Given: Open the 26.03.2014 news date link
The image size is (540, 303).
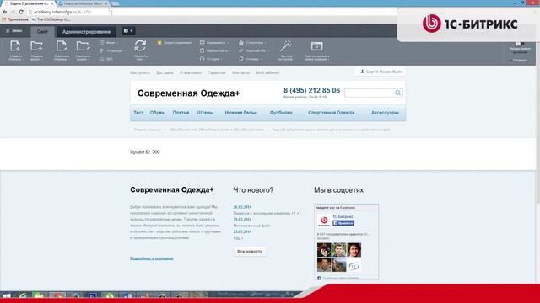Looking at the screenshot, I should click(x=242, y=207).
